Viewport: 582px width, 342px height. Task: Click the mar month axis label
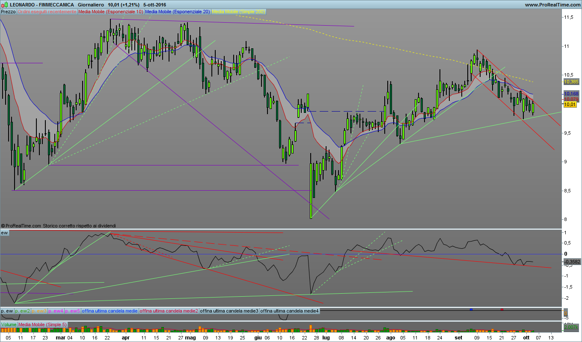[60, 337]
